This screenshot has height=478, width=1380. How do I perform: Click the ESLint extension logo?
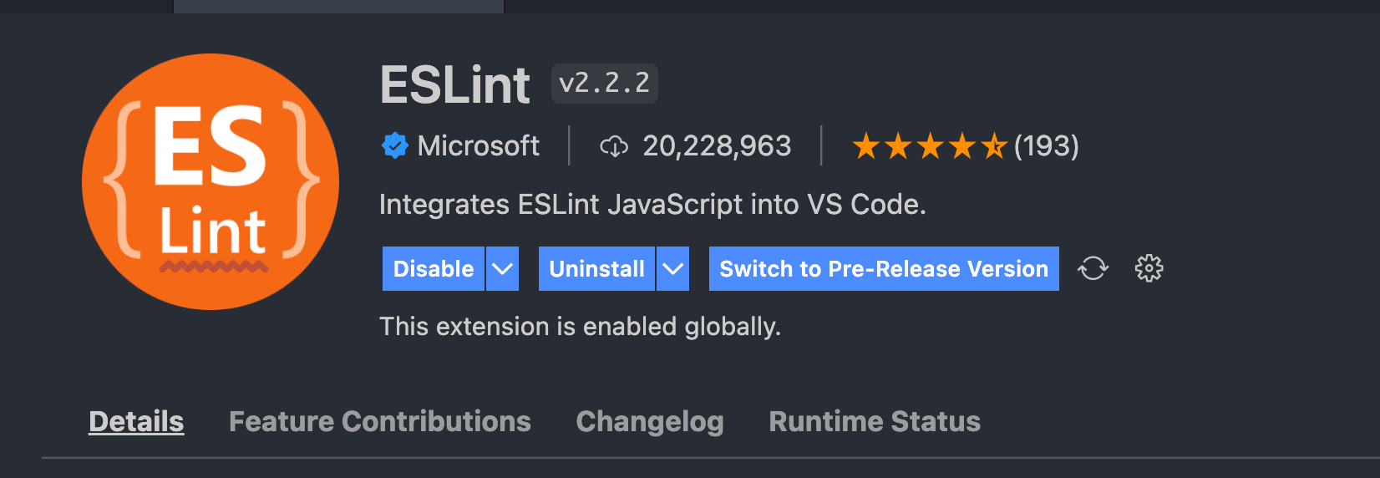point(211,181)
